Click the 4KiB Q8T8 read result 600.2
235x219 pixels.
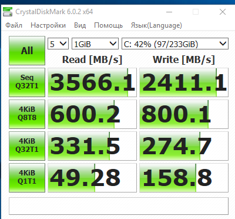coord(92,114)
